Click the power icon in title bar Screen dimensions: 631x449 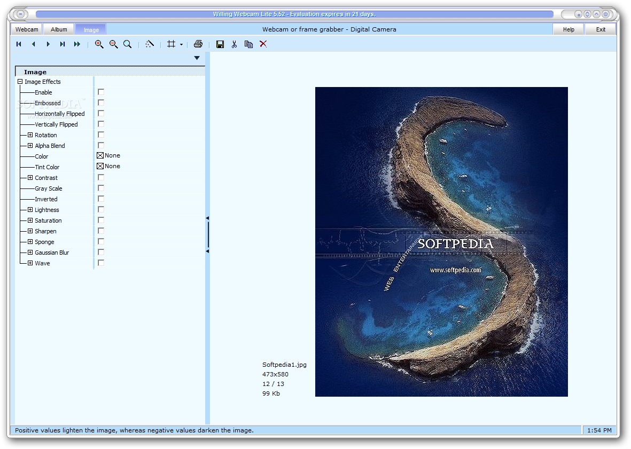coord(606,14)
